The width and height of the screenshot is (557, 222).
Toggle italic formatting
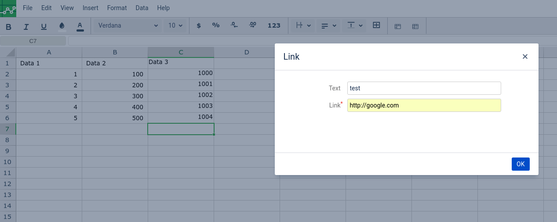[26, 26]
